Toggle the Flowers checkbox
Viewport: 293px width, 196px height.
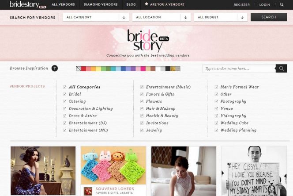point(142,101)
